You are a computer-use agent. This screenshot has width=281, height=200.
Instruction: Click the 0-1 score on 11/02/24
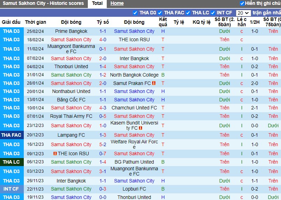tap(103, 49)
